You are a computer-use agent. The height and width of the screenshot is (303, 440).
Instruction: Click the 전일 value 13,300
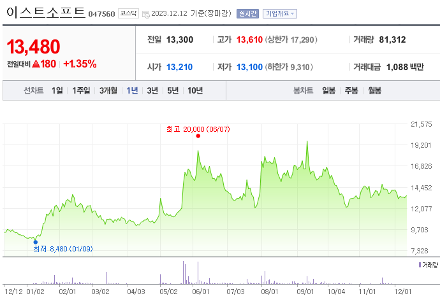tap(180, 39)
